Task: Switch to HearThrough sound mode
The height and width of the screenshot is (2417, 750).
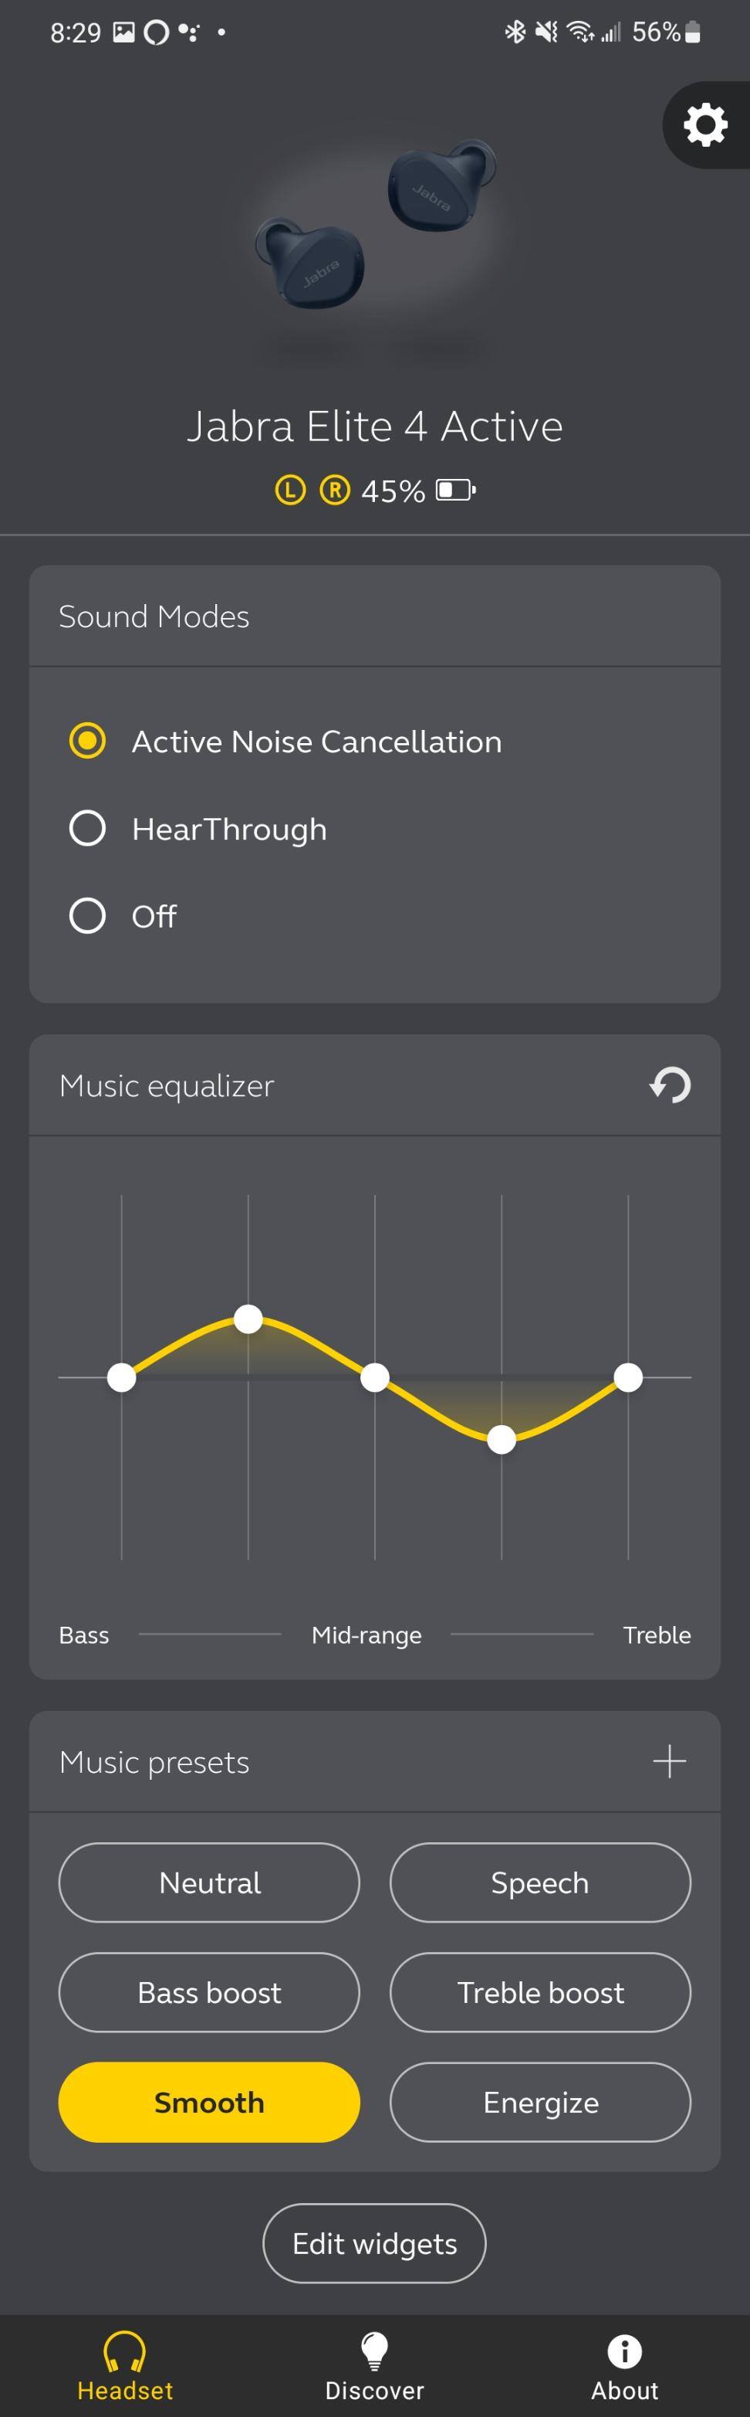Action: pyautogui.click(x=87, y=829)
